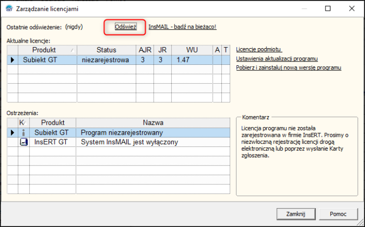Maximize the Zarządzanie licencjami window
The width and height of the screenshot is (365, 227).
coord(328,8)
